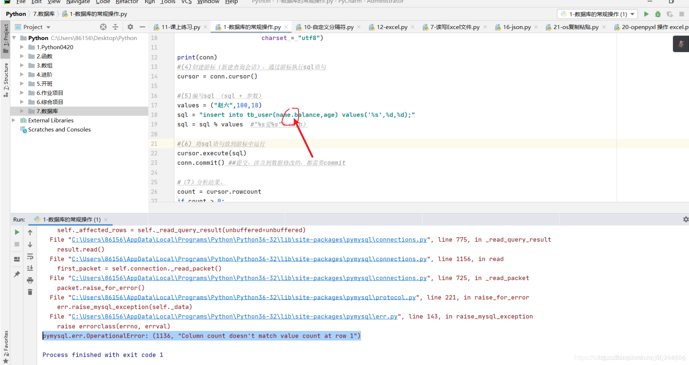Switch to 7-读写Excel文件.py tab
The image size is (689, 365).
(455, 27)
